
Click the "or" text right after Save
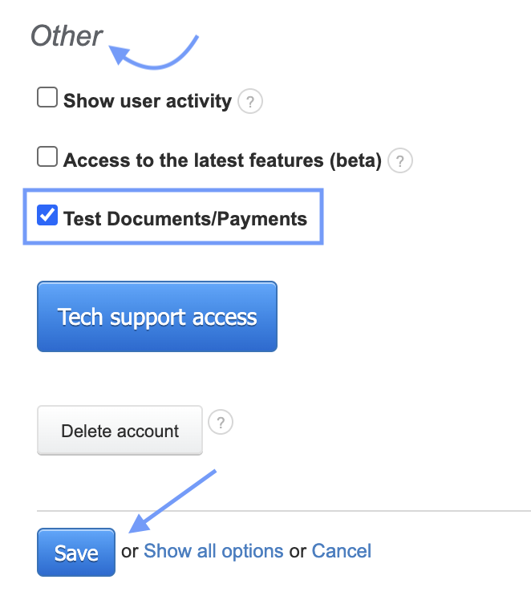[130, 552]
